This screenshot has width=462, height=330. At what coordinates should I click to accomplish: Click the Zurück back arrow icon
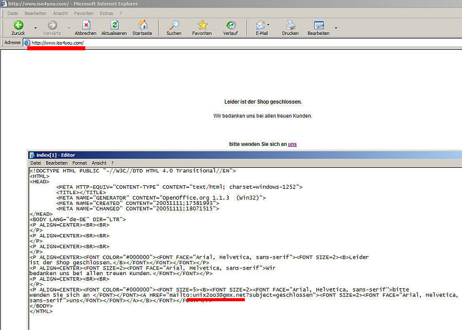coord(18,25)
